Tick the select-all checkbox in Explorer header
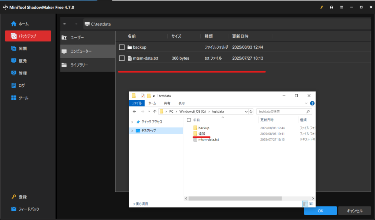 point(189,120)
